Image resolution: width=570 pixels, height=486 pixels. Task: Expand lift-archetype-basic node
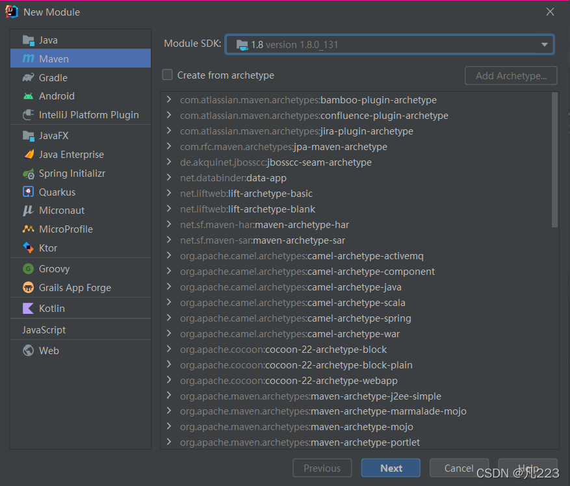tap(169, 193)
